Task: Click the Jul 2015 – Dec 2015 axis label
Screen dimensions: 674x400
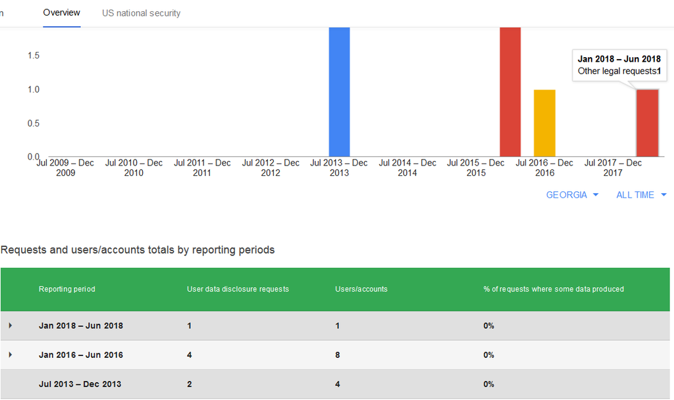Action: tap(476, 167)
